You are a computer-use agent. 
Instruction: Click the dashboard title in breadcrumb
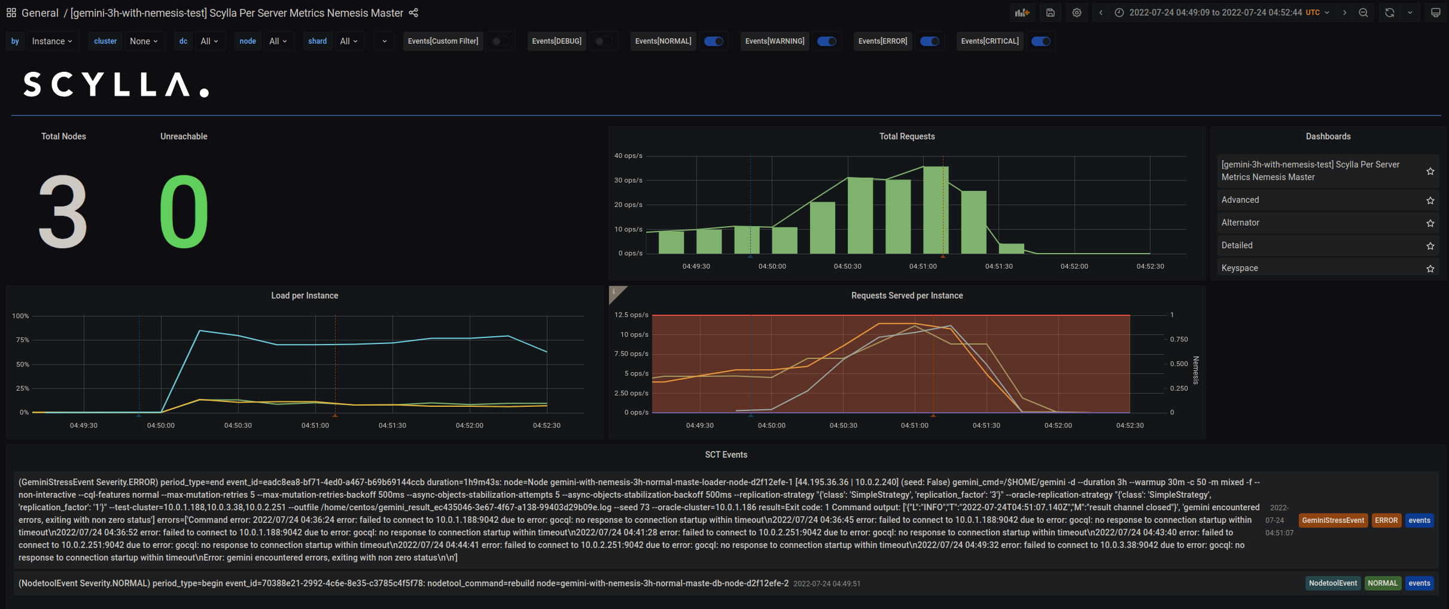tap(237, 13)
